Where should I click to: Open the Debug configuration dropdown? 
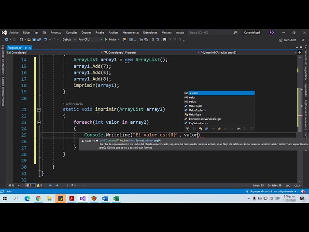pos(69,40)
